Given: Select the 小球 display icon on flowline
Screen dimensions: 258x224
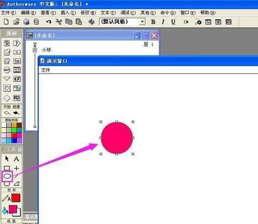Looking at the screenshot, I should pos(35,50).
